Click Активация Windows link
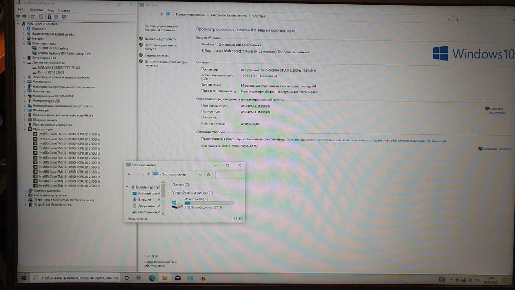Viewport: 515px width, 290px height. tap(496, 149)
